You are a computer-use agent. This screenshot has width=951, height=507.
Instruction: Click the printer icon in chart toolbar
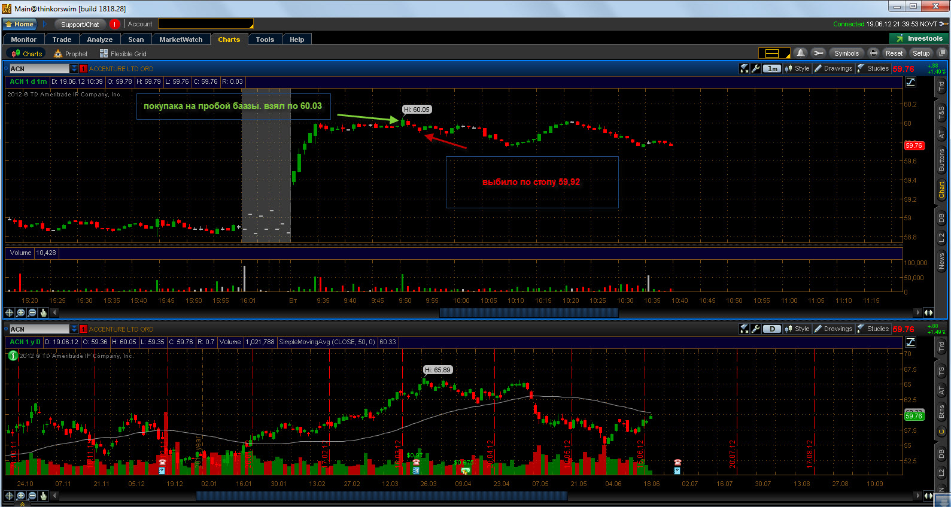(874, 53)
